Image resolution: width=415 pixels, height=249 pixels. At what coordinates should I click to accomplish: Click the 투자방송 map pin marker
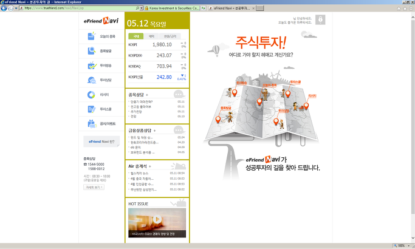[235, 92]
